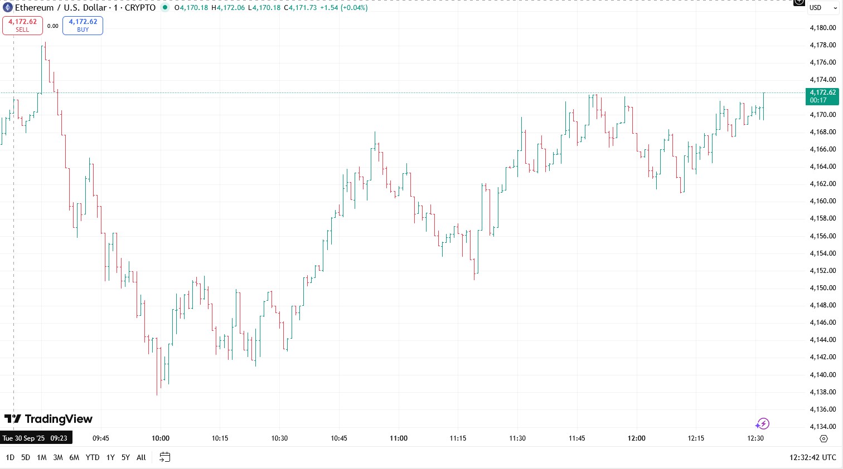843x469 pixels.
Task: Open the 12:32:42 UTC timezone menu
Action: 812,457
